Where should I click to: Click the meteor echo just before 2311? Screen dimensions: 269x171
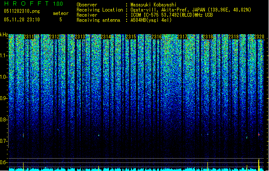click(24, 136)
